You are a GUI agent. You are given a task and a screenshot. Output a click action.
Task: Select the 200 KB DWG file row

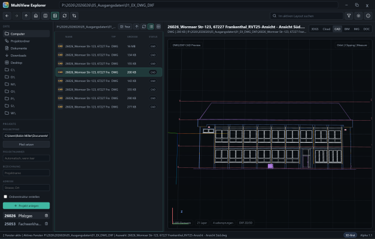click(109, 72)
